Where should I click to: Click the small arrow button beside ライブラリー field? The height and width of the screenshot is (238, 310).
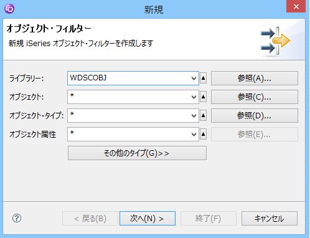tap(204, 78)
